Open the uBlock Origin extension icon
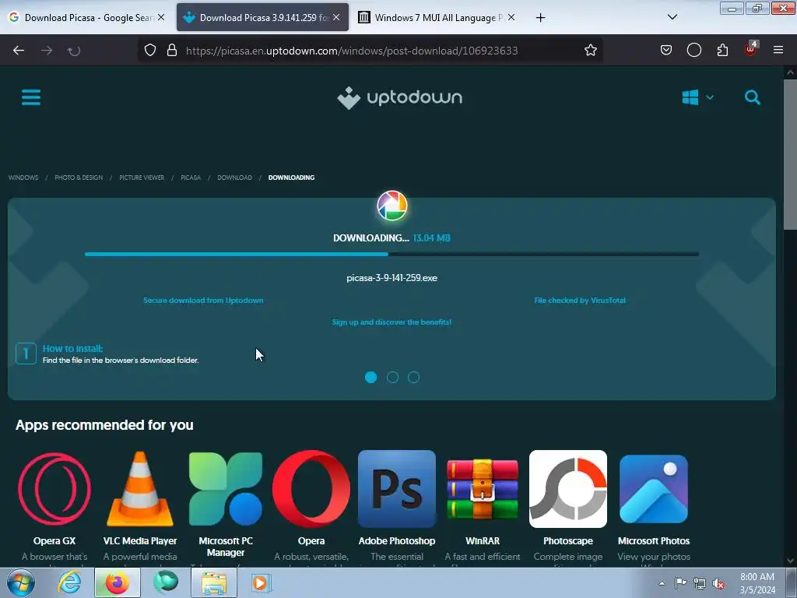 (751, 49)
